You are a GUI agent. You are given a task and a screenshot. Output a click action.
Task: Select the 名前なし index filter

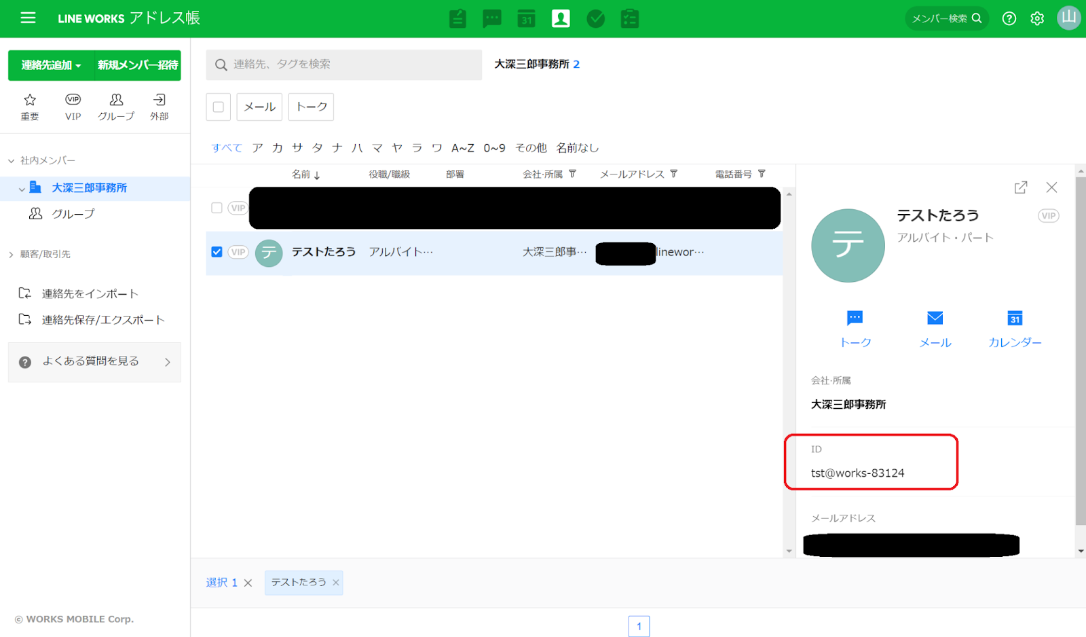coord(578,148)
